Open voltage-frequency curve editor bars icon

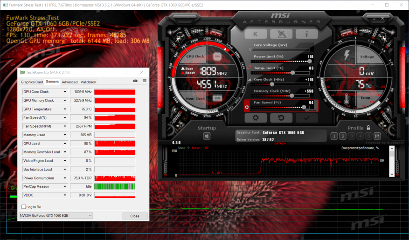tap(249, 80)
